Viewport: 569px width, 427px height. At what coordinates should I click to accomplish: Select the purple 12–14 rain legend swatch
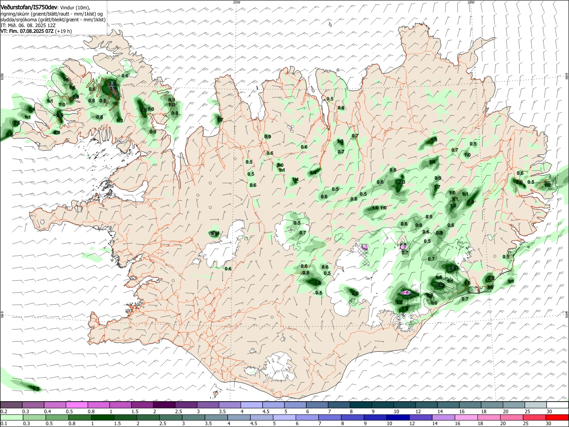pos(421,418)
